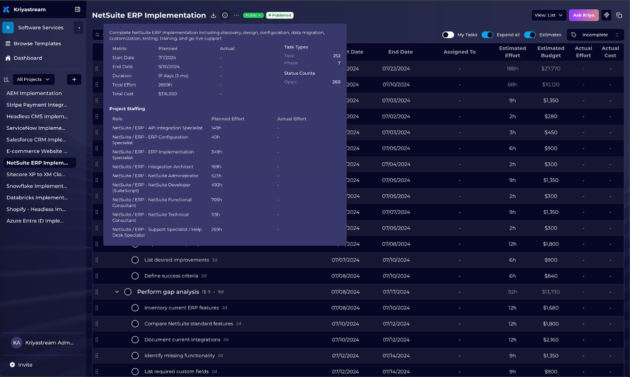Click the Browse Templates sidebar icon

(8, 43)
